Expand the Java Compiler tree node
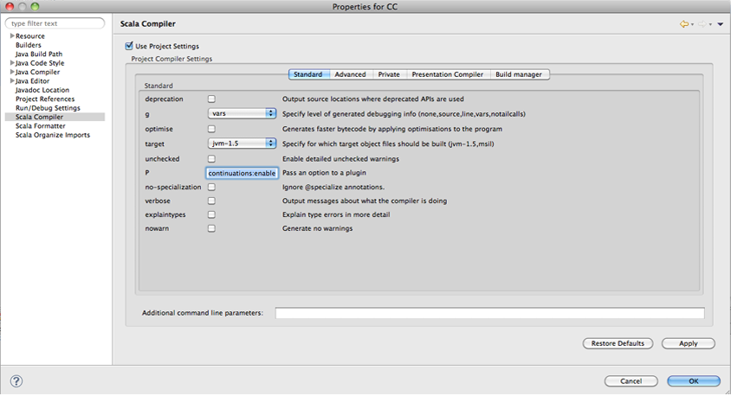This screenshot has height=396, width=731. coord(12,72)
